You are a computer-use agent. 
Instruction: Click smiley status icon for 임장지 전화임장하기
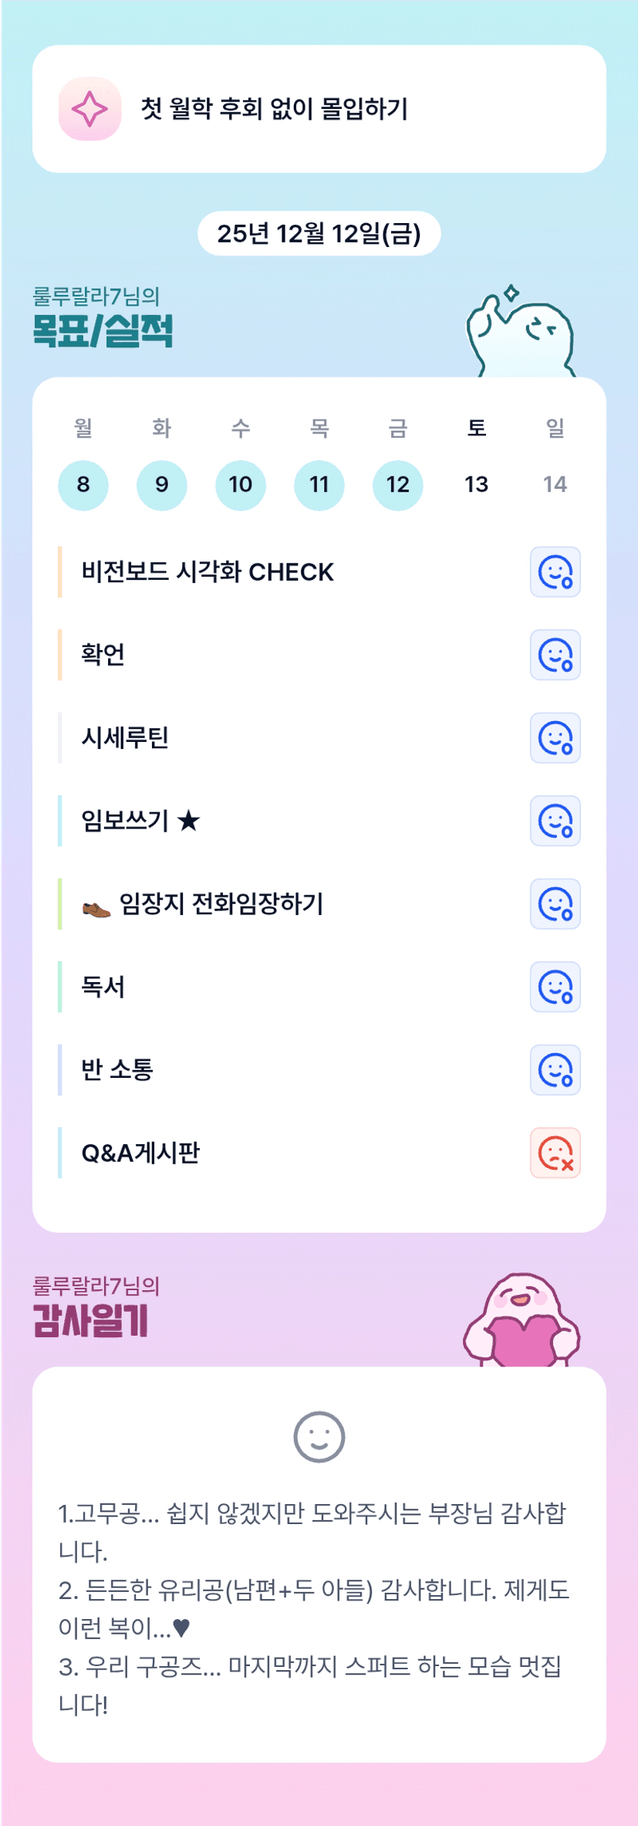click(555, 904)
